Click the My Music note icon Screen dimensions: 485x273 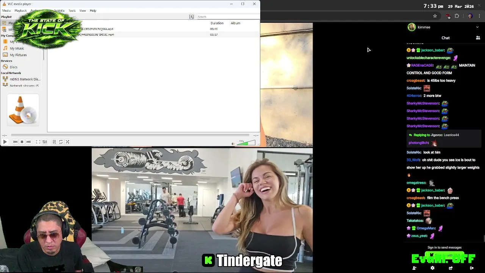tap(5, 49)
